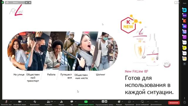
Task: Add an app with the plus button
Action: pyautogui.click(x=184, y=64)
